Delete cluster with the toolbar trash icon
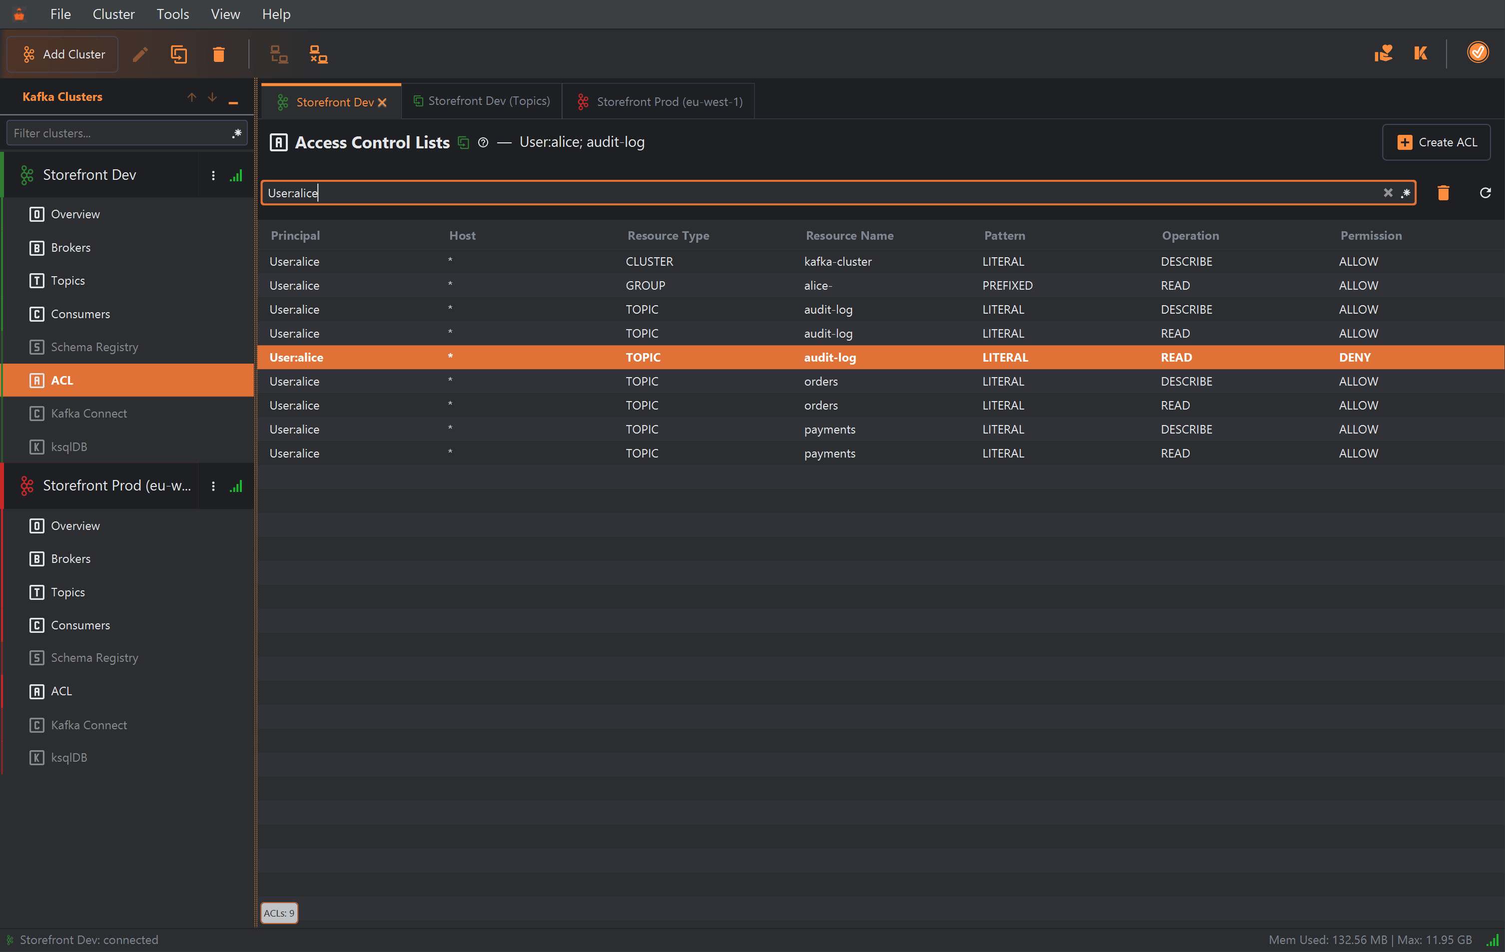The height and width of the screenshot is (952, 1505). (x=218, y=54)
